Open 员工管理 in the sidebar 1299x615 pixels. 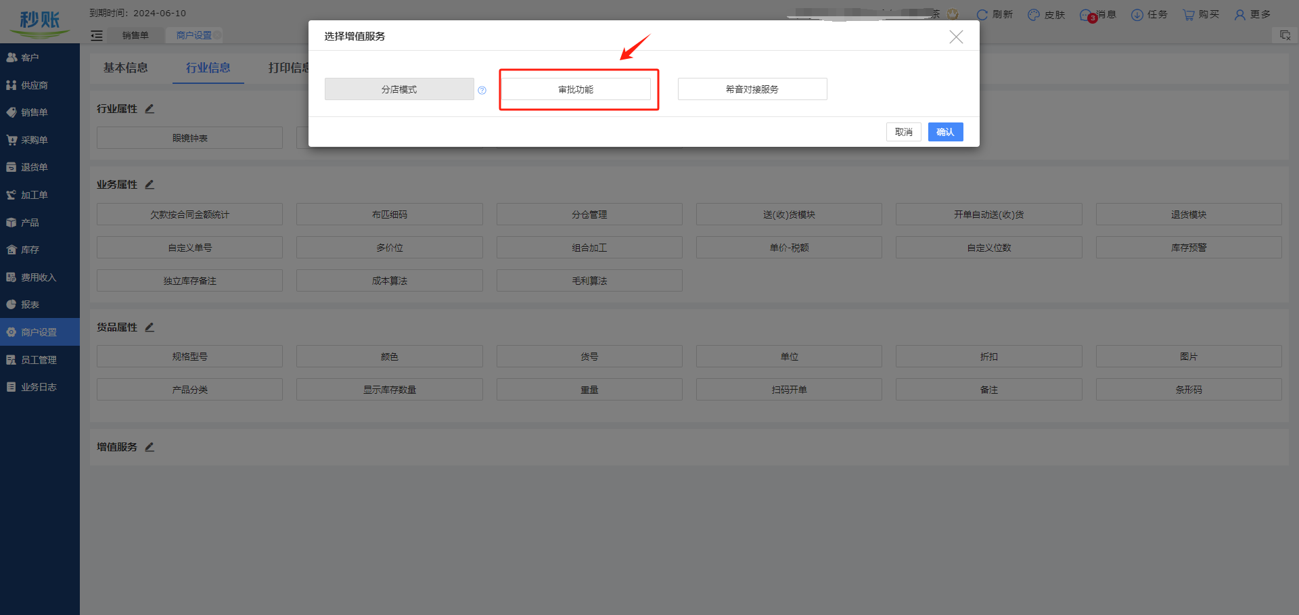point(40,360)
